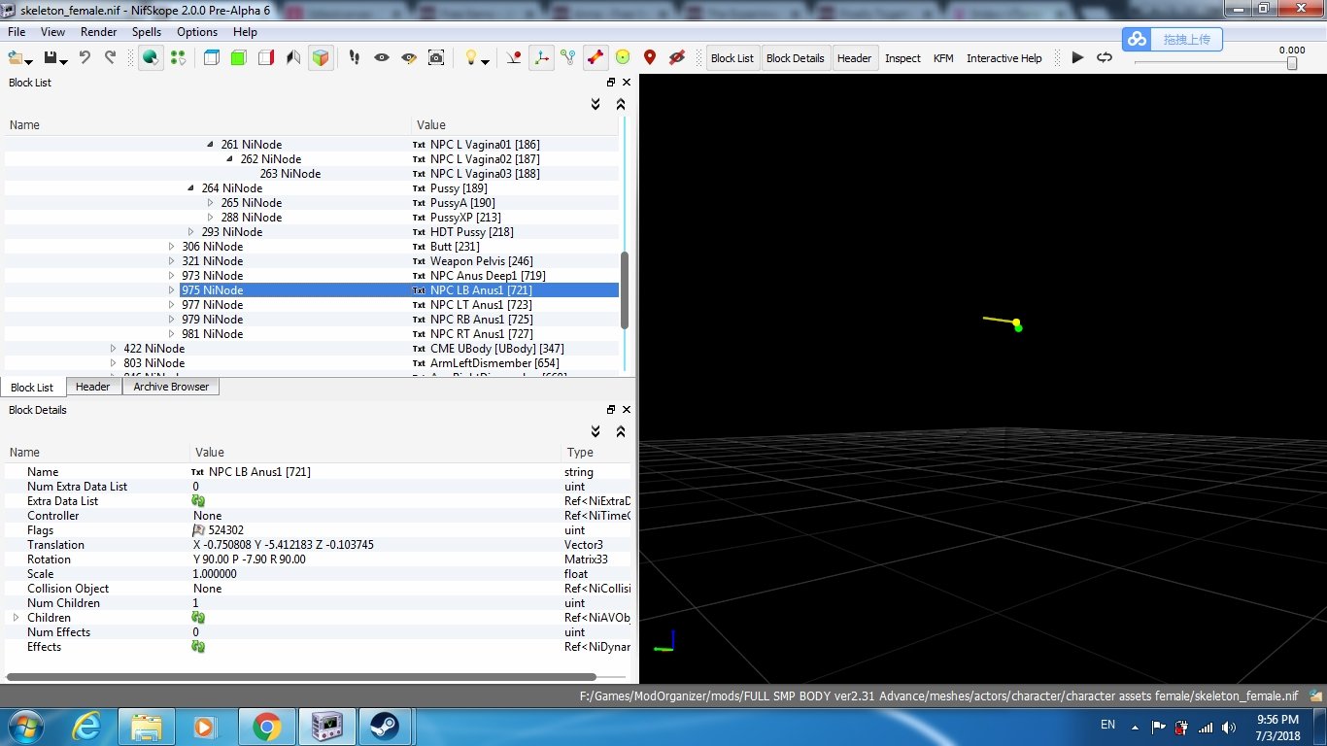Open Google Chrome from the taskbar

tap(266, 726)
